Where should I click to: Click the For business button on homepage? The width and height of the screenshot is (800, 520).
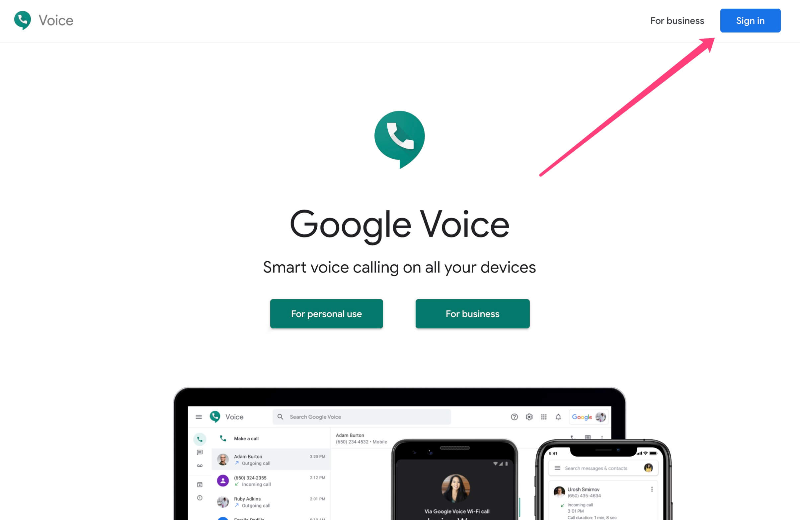[472, 313]
